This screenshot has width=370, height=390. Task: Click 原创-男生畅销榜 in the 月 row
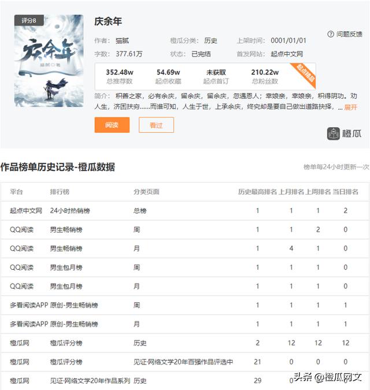[74, 324]
